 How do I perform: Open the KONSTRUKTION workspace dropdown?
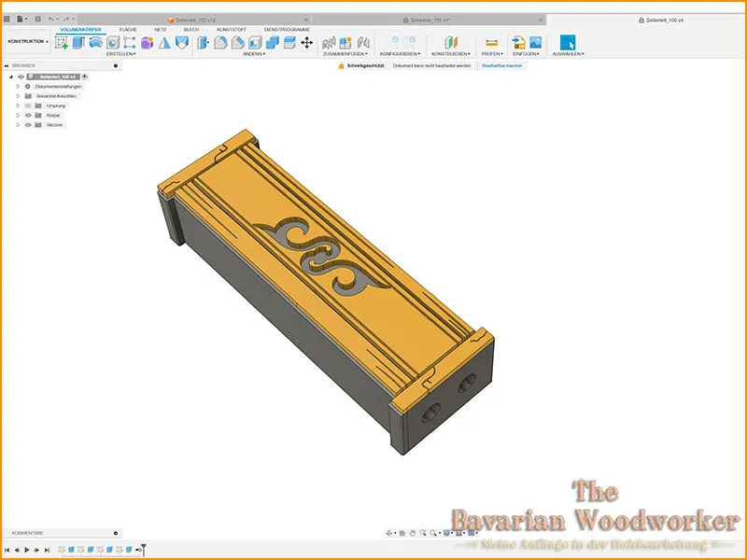28,41
